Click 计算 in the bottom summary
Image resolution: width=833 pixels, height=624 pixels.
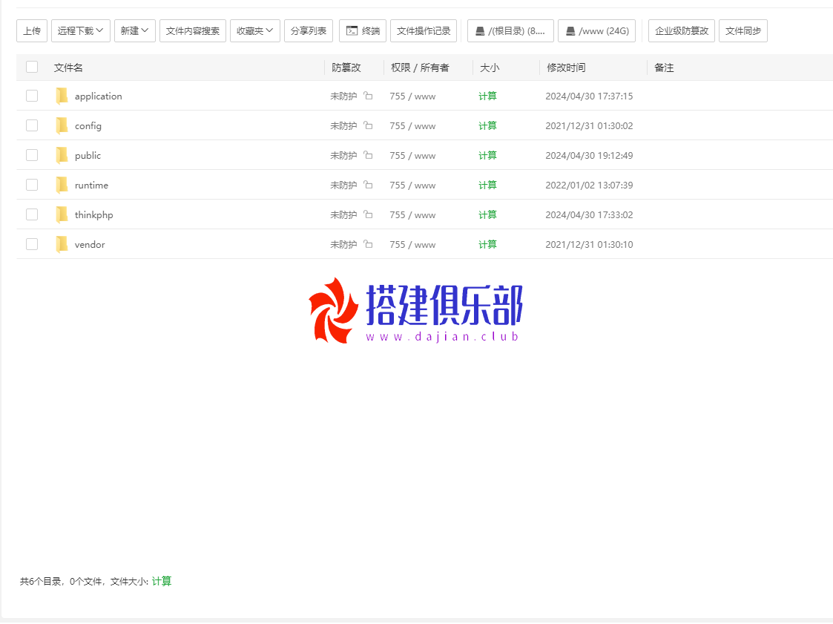[x=162, y=582]
